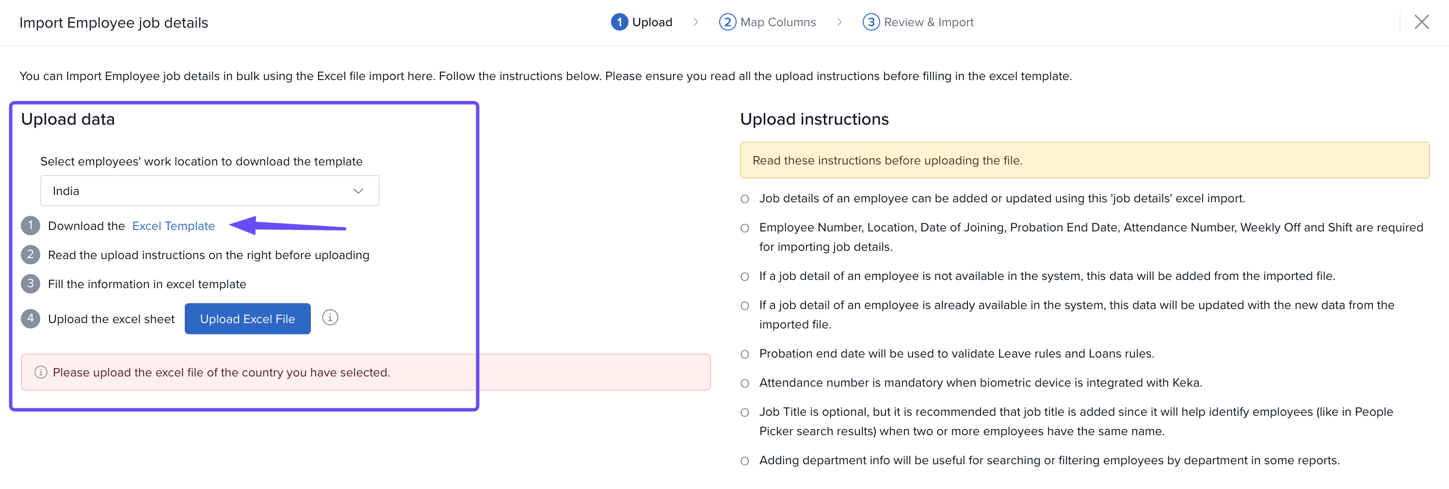Go to the Upload step in the wizard header
Screen dimensions: 1449x489
(642, 22)
